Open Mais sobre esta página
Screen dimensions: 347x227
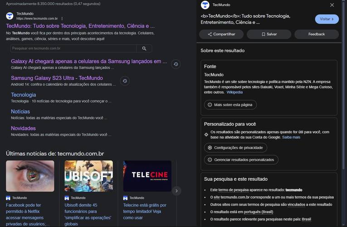pos(230,105)
